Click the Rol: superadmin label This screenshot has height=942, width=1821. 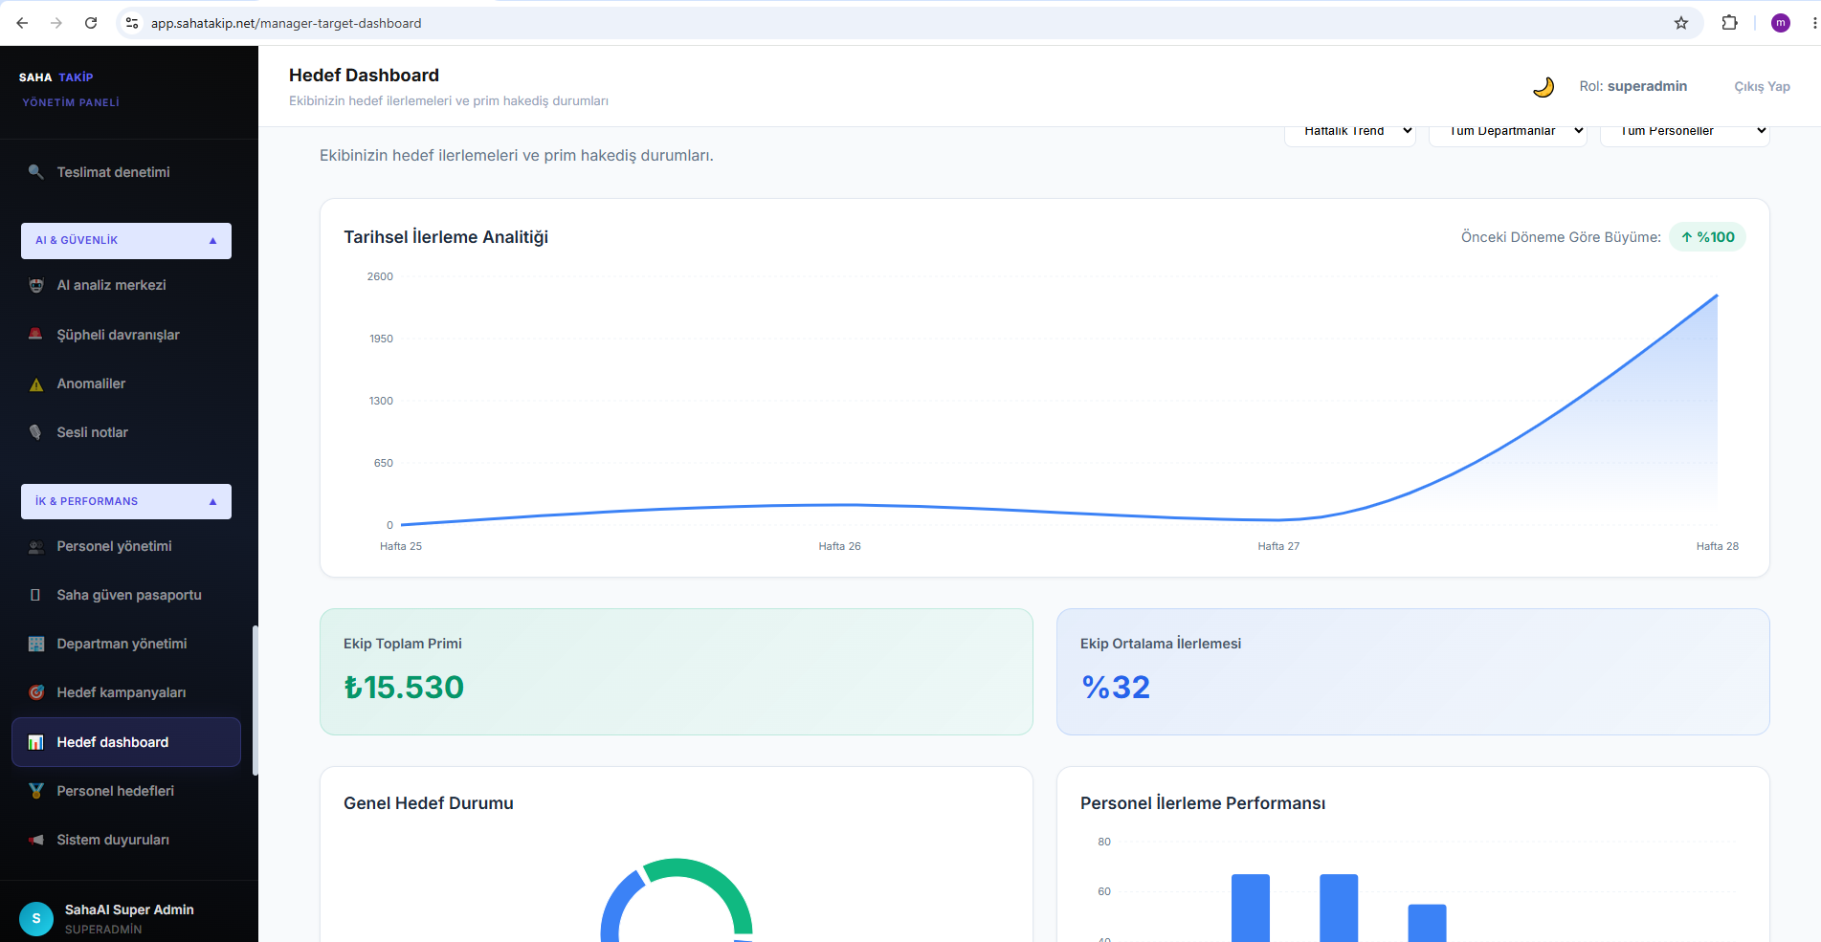coord(1632,86)
